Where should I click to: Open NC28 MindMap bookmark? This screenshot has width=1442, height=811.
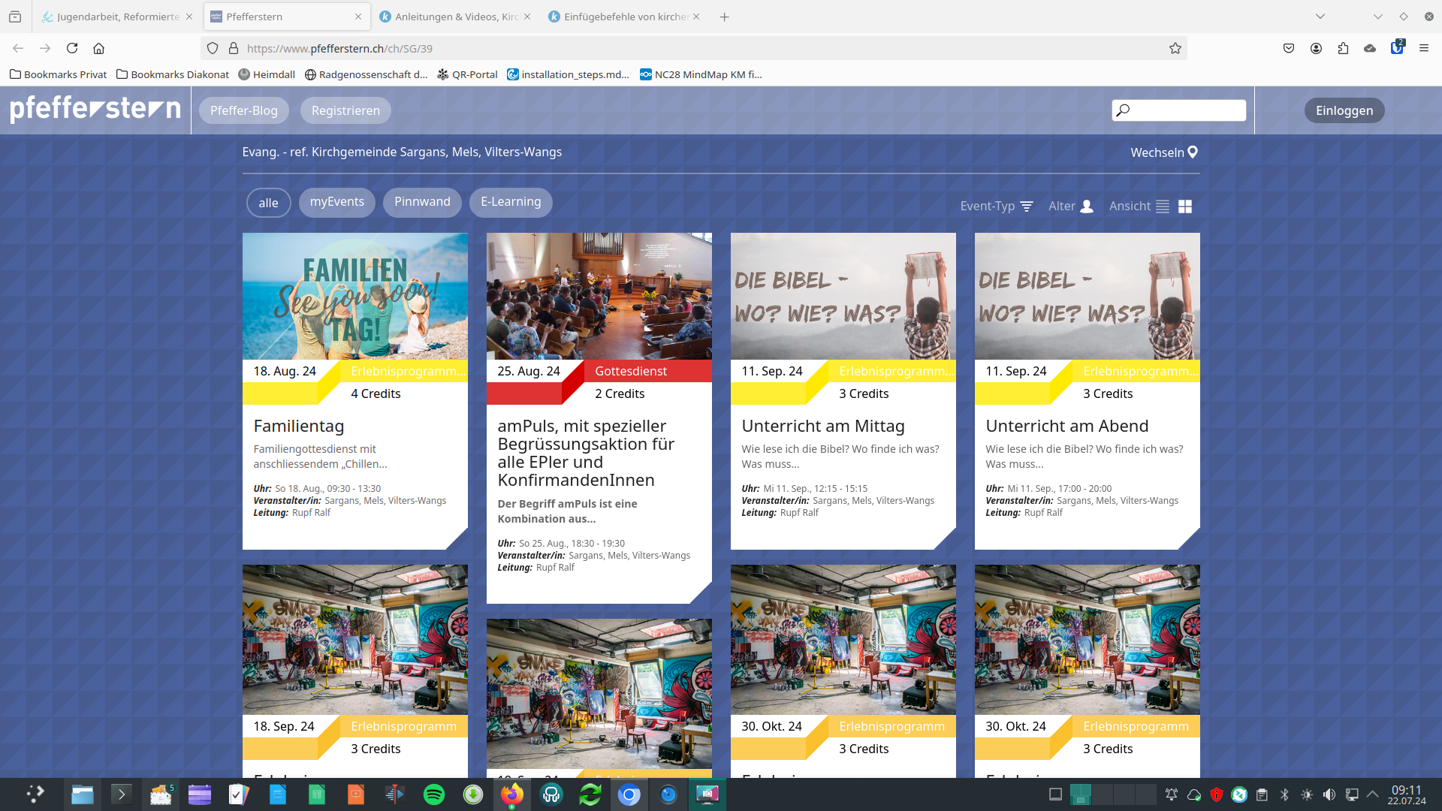701,74
